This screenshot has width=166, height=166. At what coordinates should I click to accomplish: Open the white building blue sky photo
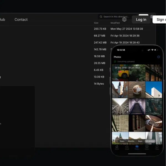154,90
